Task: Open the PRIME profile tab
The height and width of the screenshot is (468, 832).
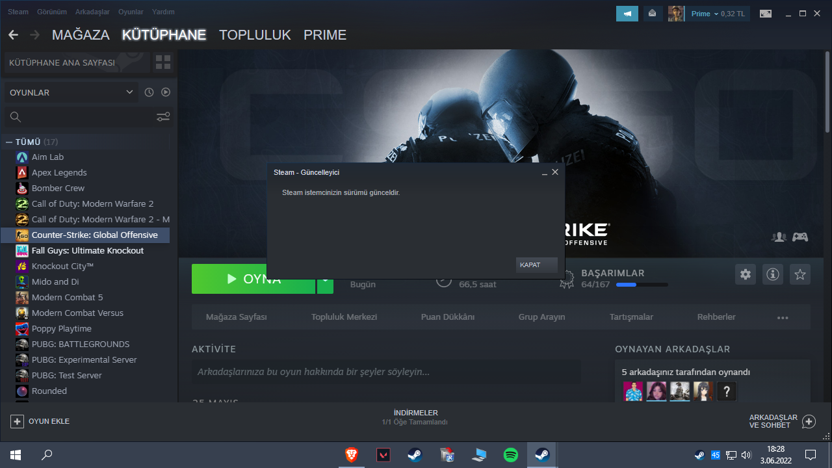Action: pos(325,35)
